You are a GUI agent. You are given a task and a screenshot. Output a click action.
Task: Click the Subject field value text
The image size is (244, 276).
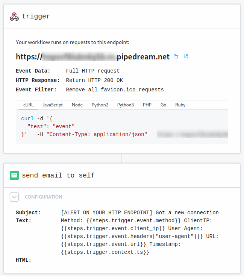139,212
